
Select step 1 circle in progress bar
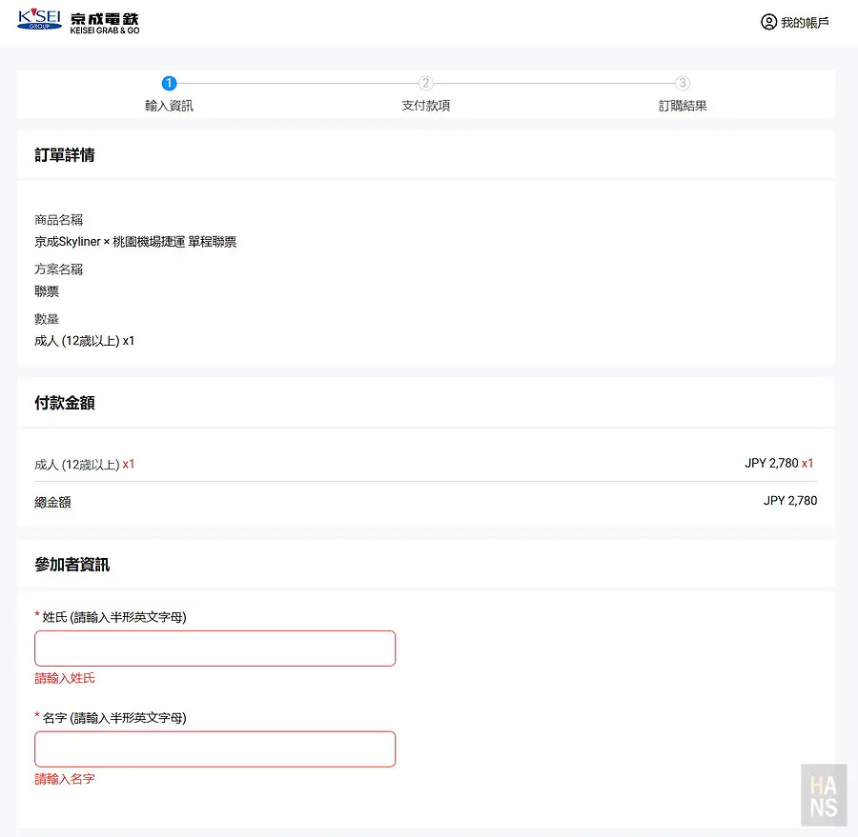[169, 83]
